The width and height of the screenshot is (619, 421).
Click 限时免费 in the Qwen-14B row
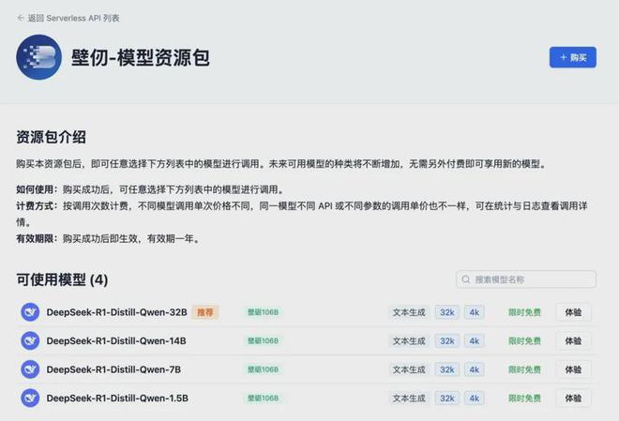tap(524, 341)
